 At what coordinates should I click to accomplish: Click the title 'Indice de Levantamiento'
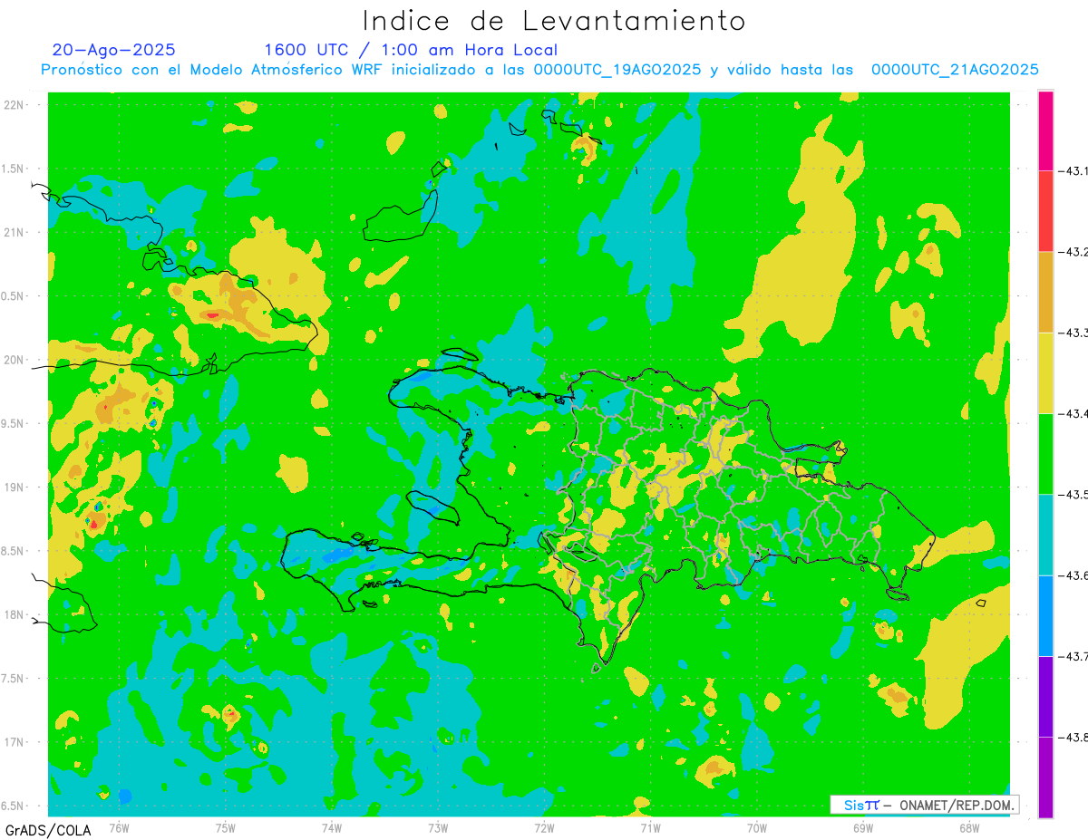pyautogui.click(x=554, y=21)
